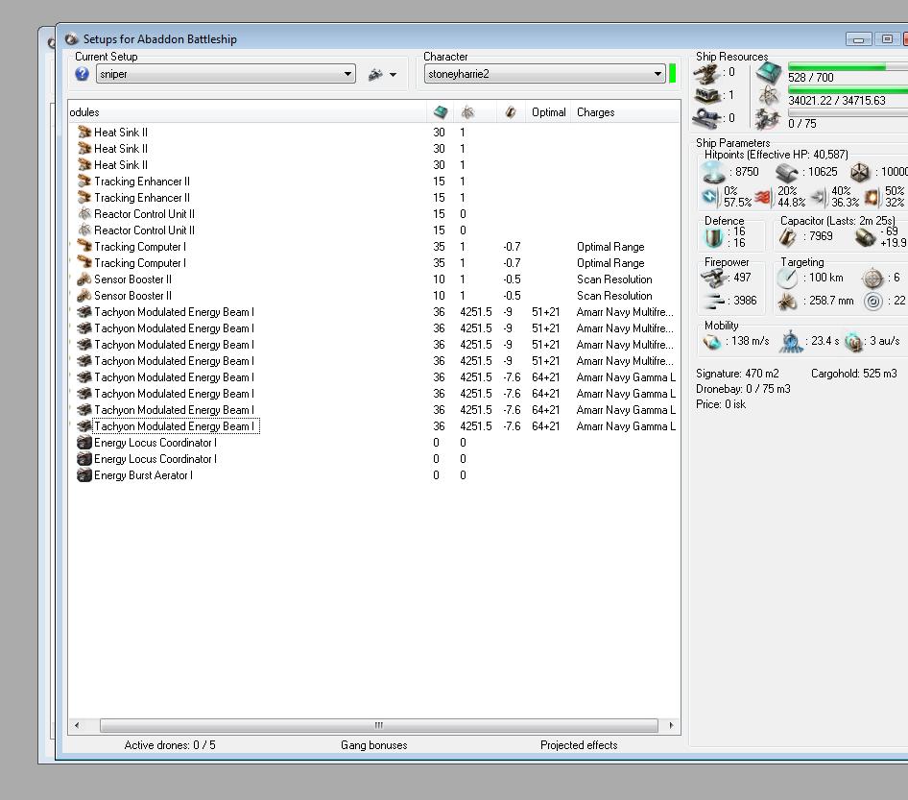Sort by the powergrid column header icon
The width and height of the screenshot is (908, 800).
point(467,111)
